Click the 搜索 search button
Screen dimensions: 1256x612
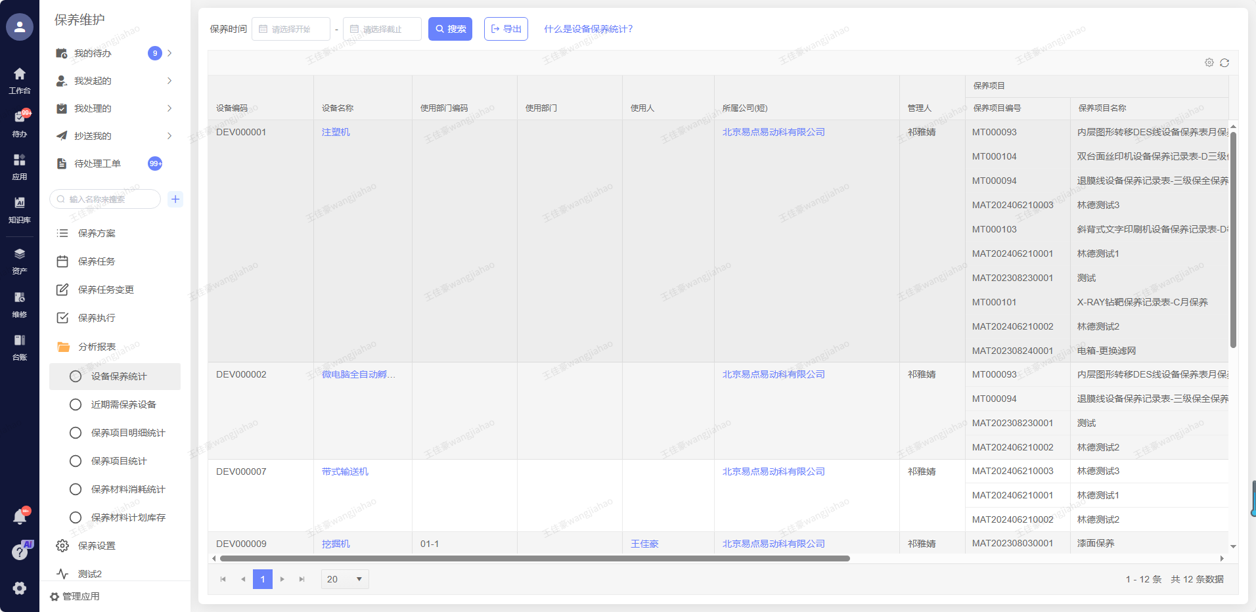[450, 29]
